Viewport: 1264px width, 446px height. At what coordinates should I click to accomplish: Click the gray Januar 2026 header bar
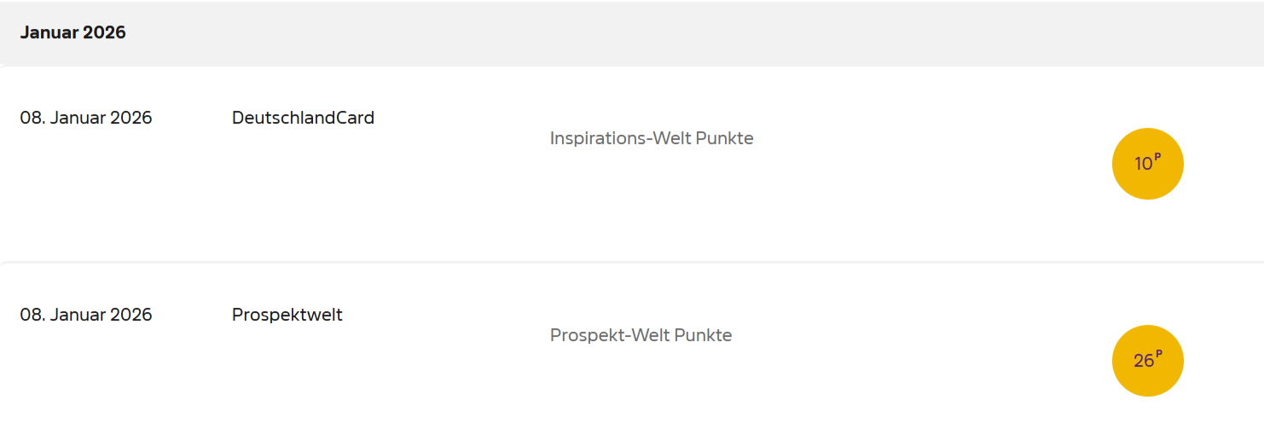coord(631,33)
